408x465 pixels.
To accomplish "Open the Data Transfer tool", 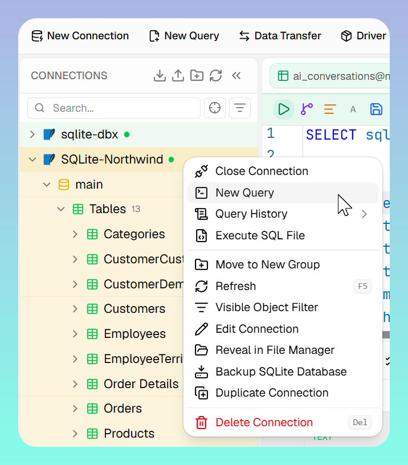I will coord(280,36).
